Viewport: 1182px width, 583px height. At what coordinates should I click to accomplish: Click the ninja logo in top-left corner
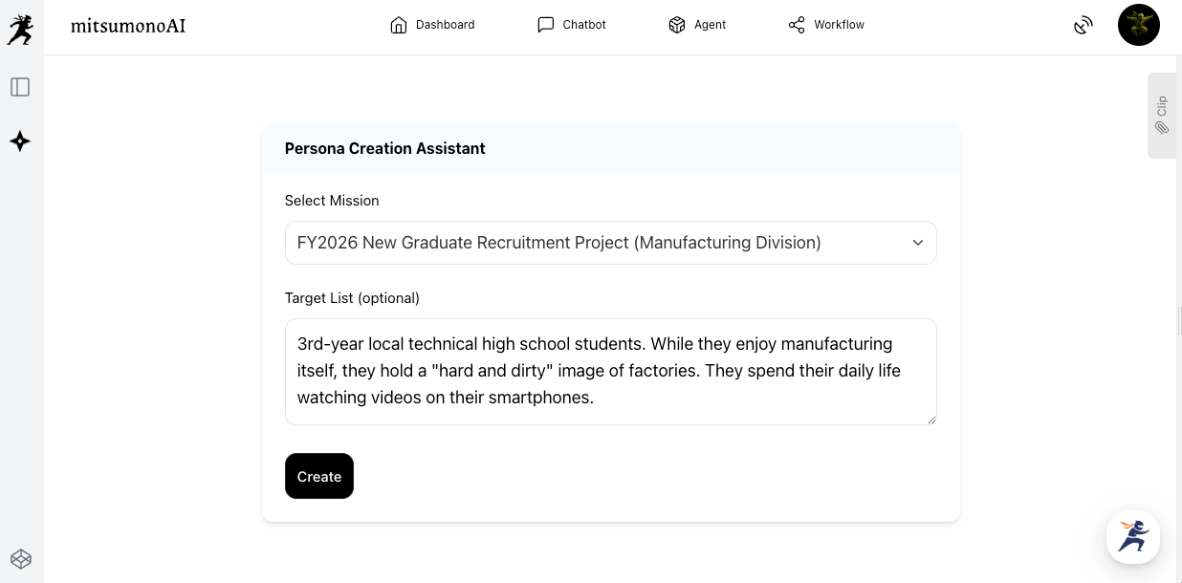click(x=20, y=29)
